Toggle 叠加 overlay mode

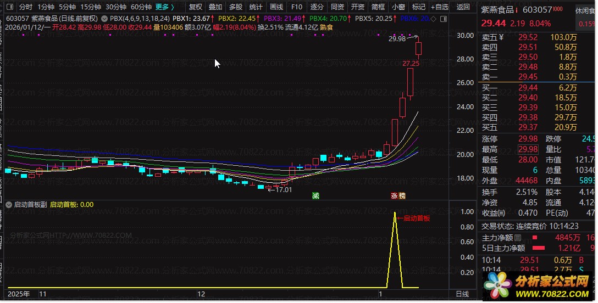click(x=215, y=7)
